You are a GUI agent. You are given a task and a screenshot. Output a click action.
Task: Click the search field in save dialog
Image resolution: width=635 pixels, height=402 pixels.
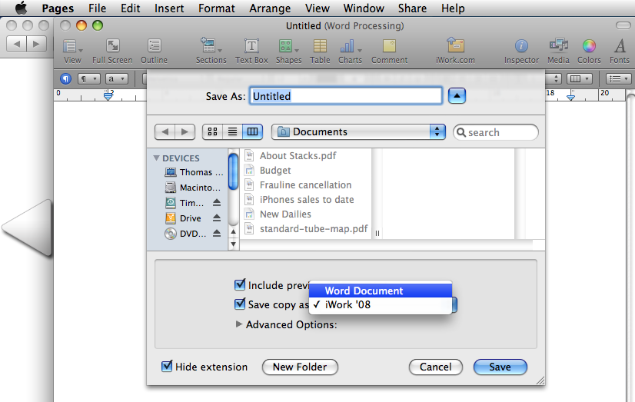(496, 132)
